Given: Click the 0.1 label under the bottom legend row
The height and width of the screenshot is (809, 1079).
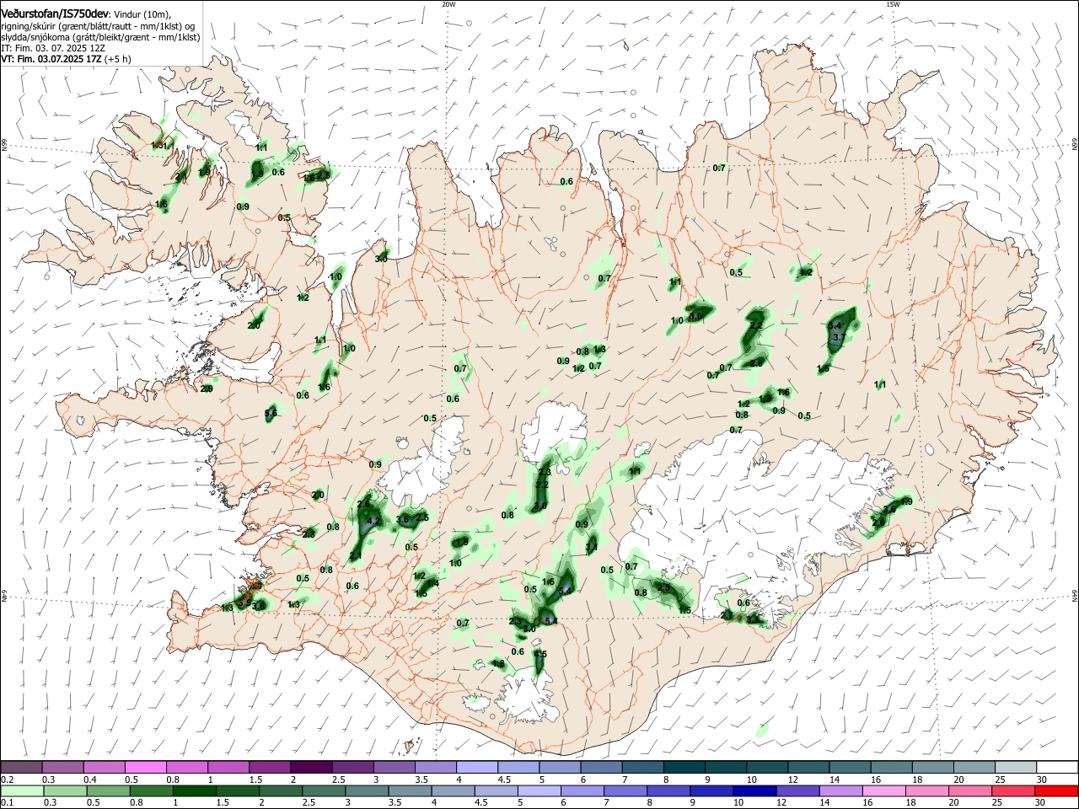Looking at the screenshot, I should (x=7, y=803).
